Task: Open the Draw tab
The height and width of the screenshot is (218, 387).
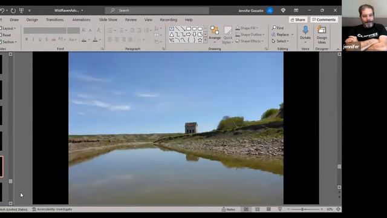Action: click(x=15, y=19)
